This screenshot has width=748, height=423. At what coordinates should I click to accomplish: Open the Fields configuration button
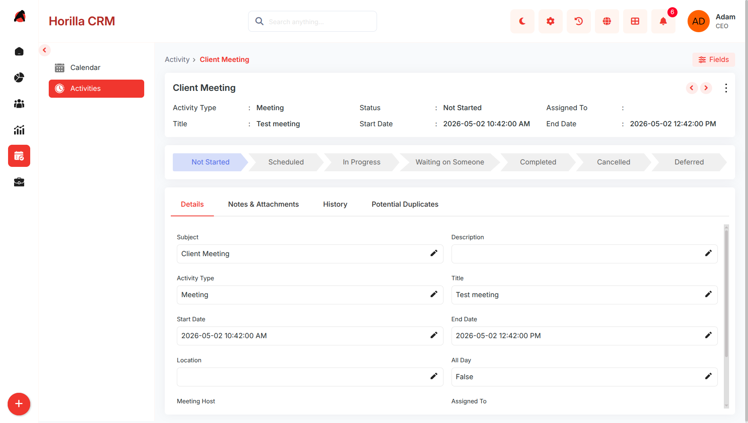coord(713,60)
